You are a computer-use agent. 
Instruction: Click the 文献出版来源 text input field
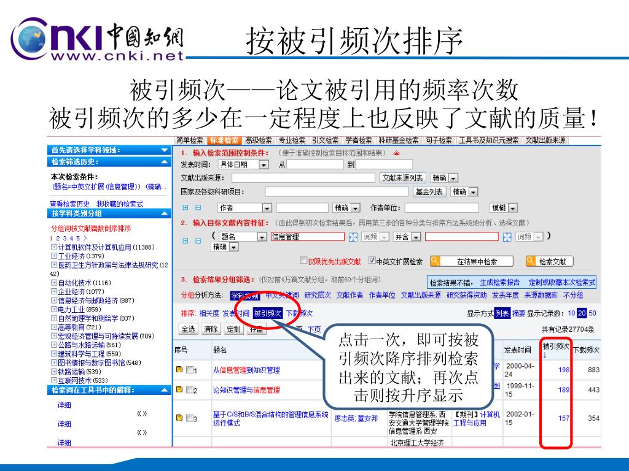click(x=303, y=178)
